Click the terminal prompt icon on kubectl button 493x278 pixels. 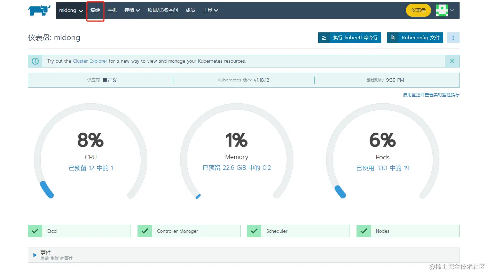[x=324, y=38]
